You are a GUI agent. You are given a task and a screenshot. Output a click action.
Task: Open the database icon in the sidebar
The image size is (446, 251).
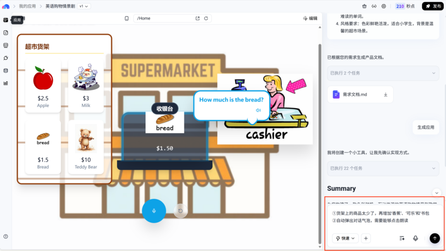tap(5, 70)
